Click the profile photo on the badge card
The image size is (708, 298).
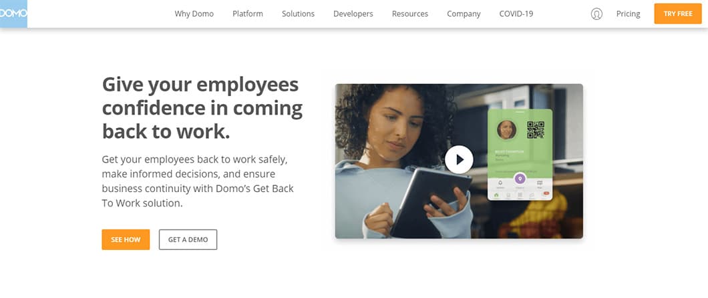(506, 129)
